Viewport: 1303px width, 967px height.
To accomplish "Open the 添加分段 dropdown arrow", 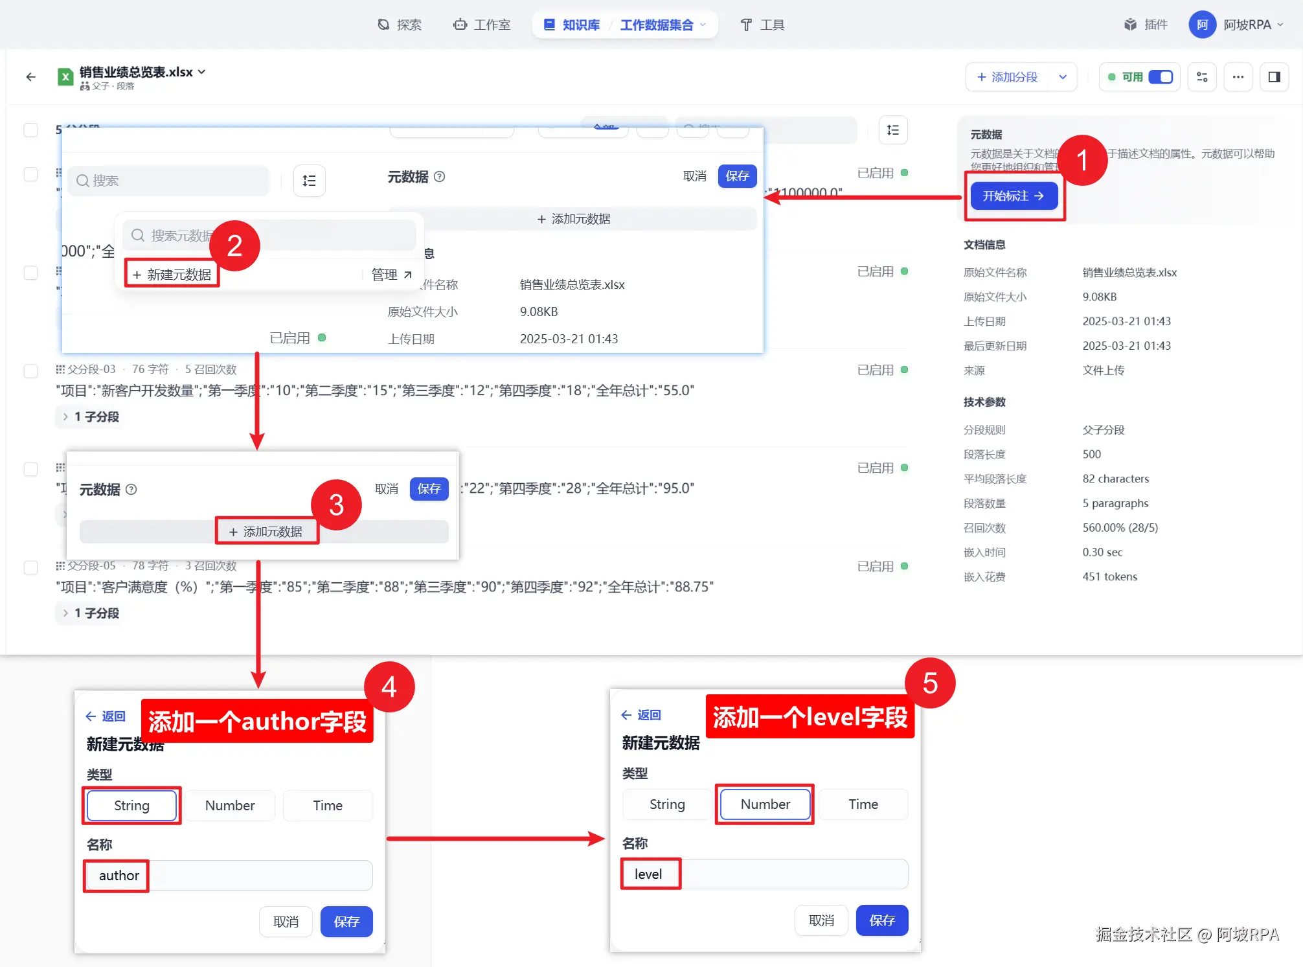I will (1063, 77).
